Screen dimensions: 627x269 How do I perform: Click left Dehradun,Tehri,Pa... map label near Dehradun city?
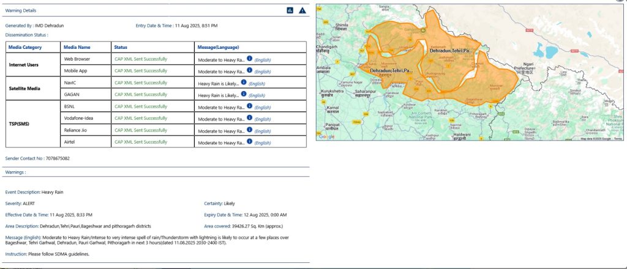tap(391, 71)
